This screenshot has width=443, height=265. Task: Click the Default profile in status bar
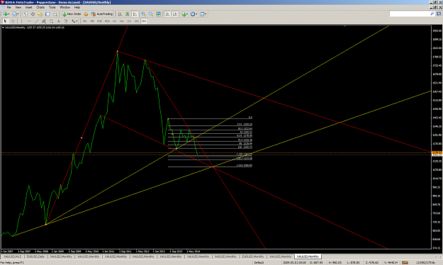tap(259, 262)
